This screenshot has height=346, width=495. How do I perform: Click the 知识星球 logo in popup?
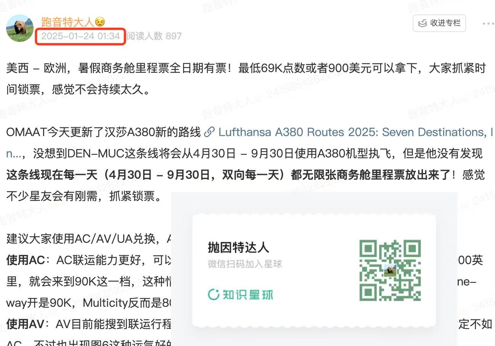coord(241,295)
